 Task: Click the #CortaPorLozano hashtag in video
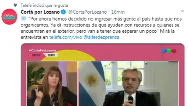[x=43, y=51]
